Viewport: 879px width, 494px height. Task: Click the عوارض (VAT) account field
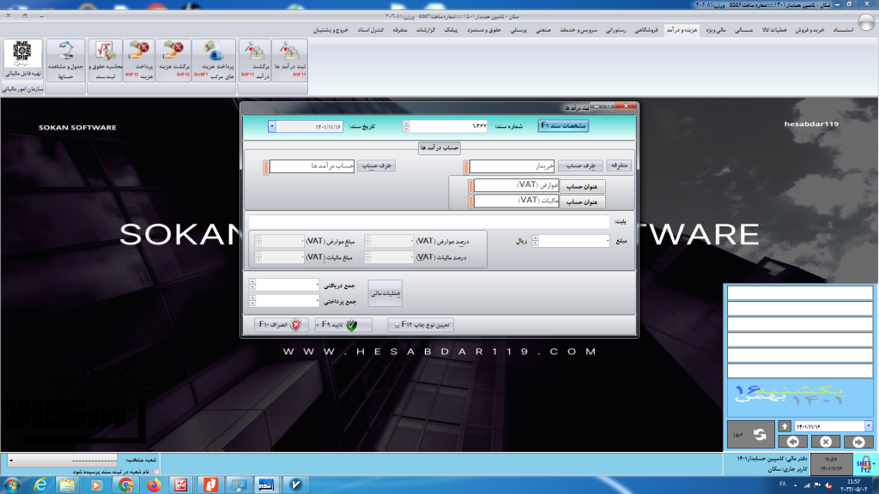pos(516,185)
